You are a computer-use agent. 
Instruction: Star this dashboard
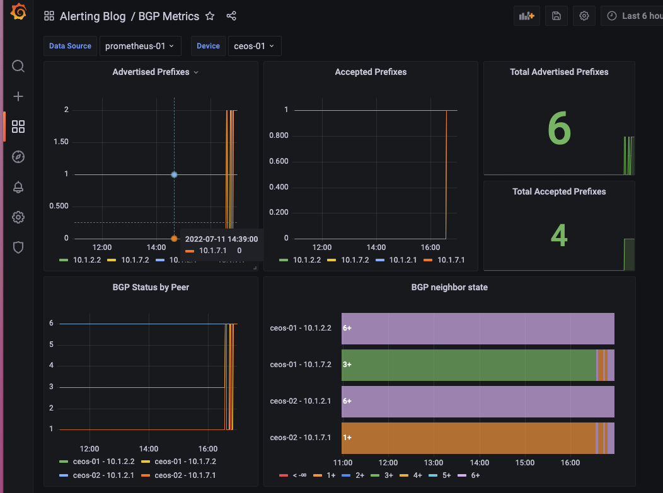click(x=210, y=16)
